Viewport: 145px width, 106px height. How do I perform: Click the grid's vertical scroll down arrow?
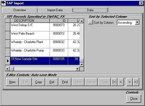[x=82, y=65]
